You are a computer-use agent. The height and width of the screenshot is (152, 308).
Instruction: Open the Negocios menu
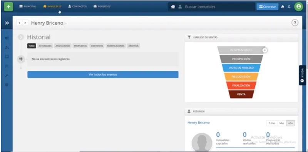(102, 7)
